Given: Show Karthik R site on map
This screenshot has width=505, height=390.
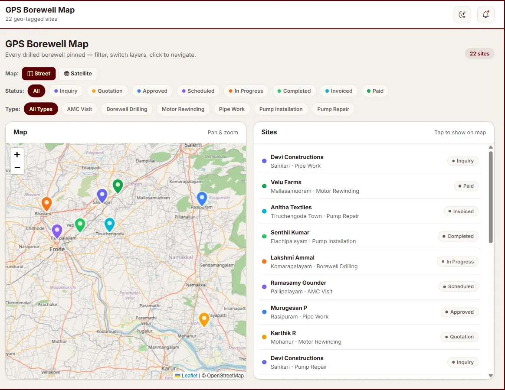Looking at the screenshot, I should pos(370,337).
